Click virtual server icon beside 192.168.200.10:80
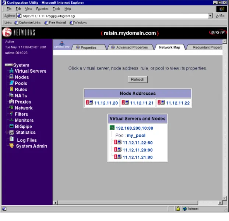The width and height of the screenshot is (229, 221). [x=112, y=127]
